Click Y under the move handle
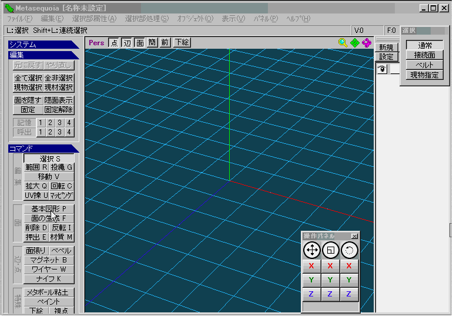 tap(311, 280)
